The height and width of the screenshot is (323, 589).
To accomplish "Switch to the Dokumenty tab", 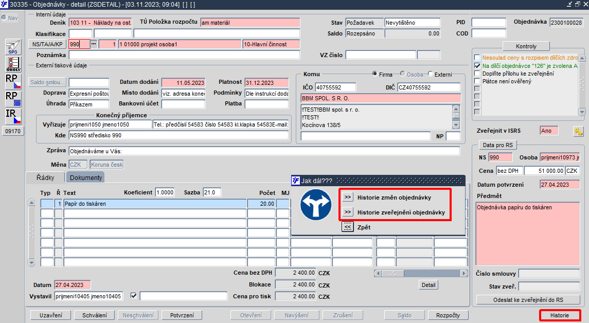I will point(85,177).
